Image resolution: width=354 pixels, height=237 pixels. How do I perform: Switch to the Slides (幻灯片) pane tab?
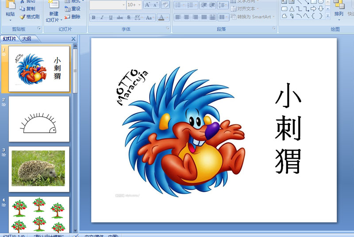click(9, 39)
